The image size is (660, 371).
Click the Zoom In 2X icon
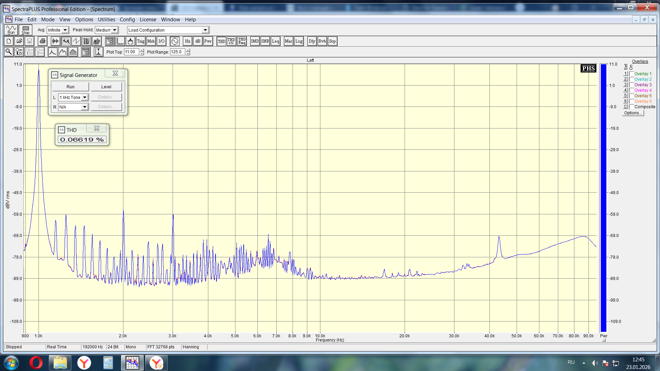tap(19, 52)
